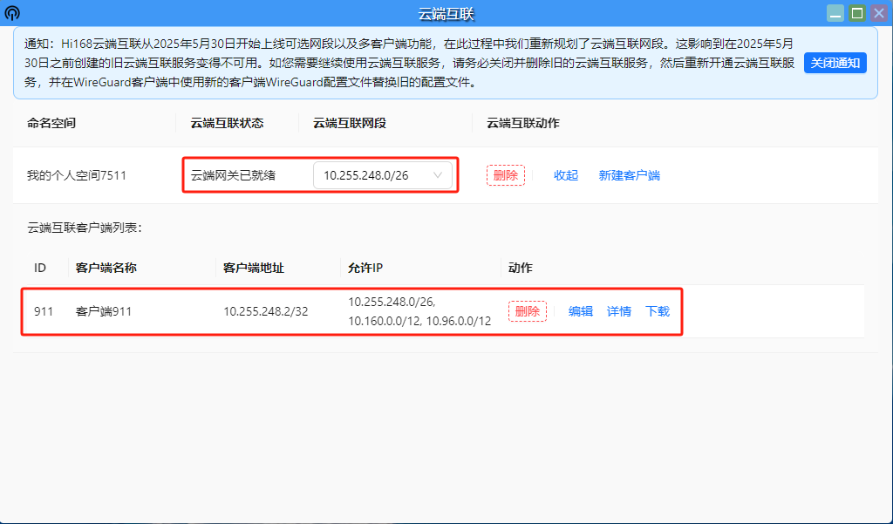Image resolution: width=893 pixels, height=524 pixels.
Task: Click the app logo icon in title bar
Action: click(x=12, y=13)
